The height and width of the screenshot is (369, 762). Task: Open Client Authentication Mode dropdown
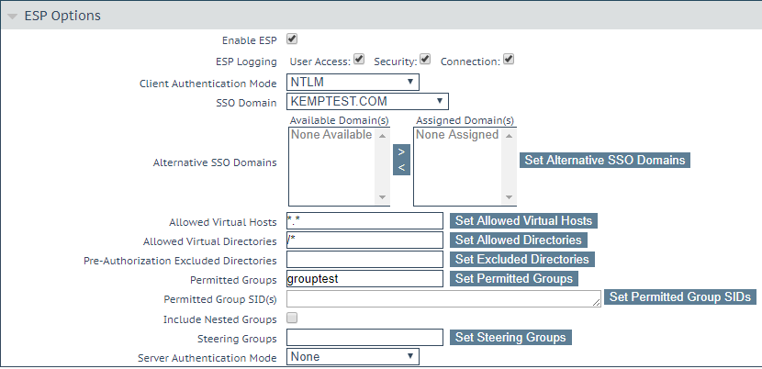(353, 83)
